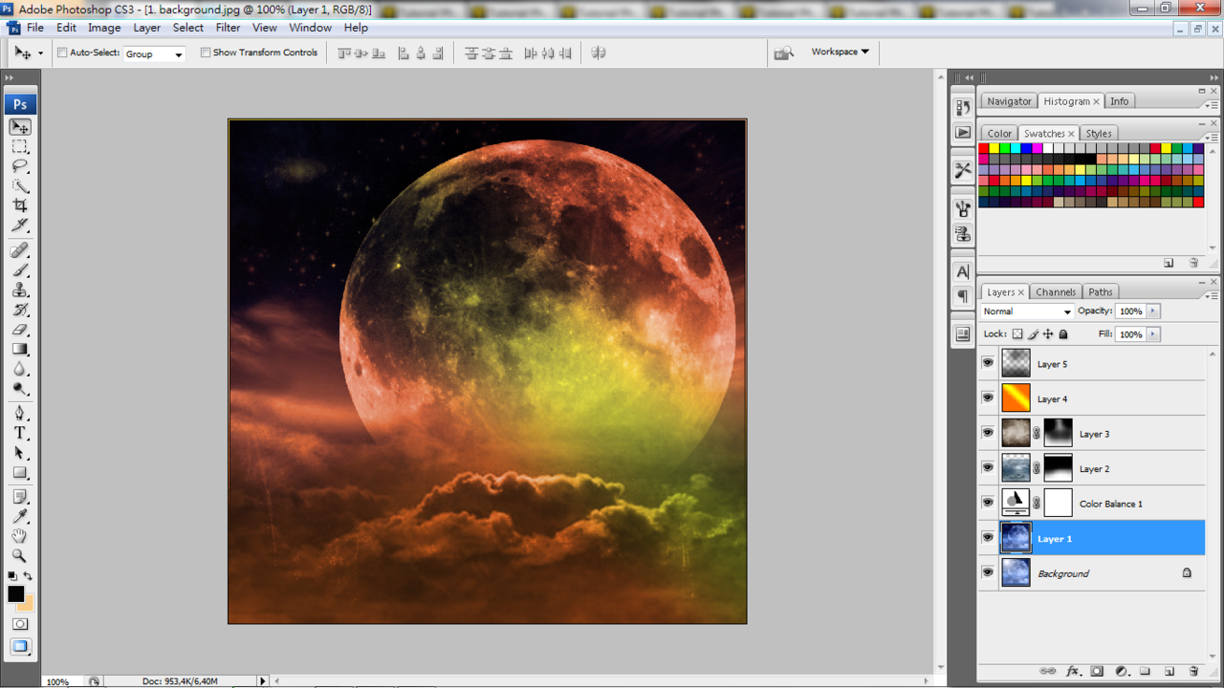Create a new layer group
Viewport: 1224px width, 688px height.
[x=1145, y=672]
